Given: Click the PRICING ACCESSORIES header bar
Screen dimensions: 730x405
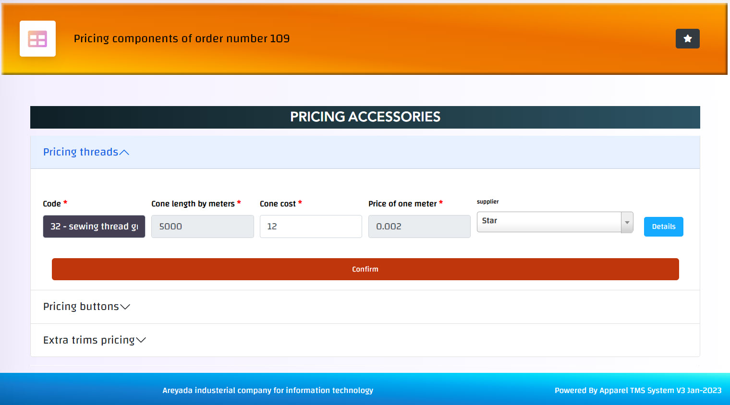Looking at the screenshot, I should (365, 117).
